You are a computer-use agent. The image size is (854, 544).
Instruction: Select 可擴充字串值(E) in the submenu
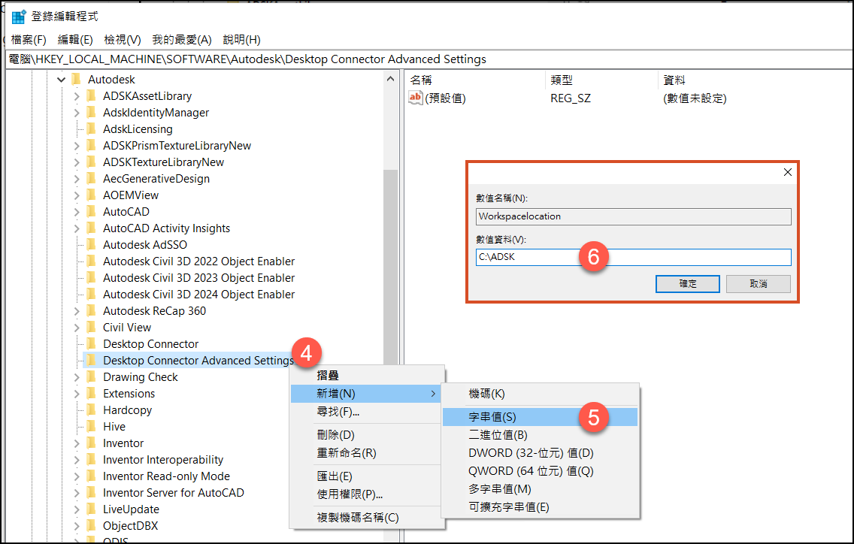540,507
